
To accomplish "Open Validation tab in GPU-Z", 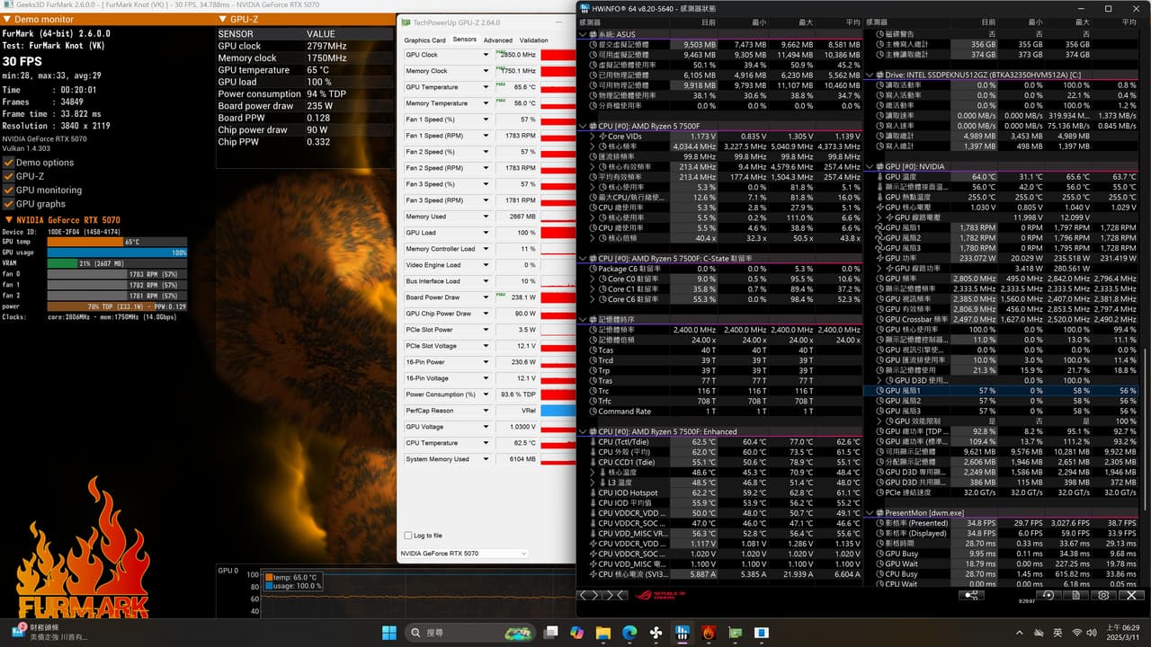I will click(534, 40).
